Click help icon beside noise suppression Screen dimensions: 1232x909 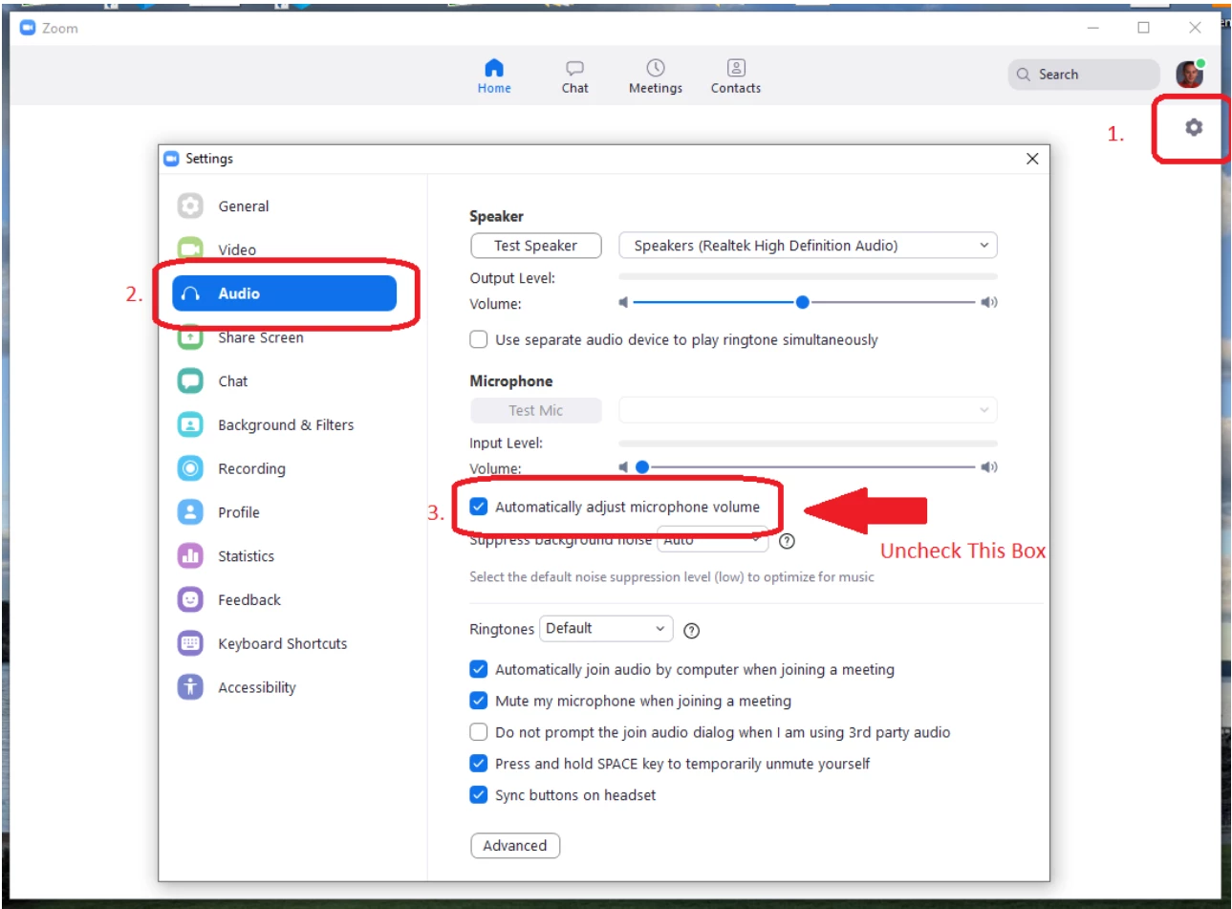point(787,541)
